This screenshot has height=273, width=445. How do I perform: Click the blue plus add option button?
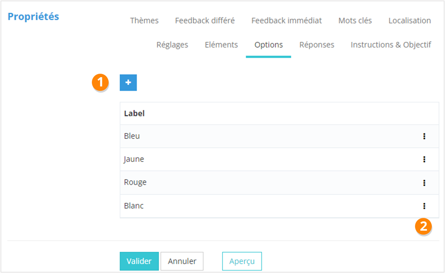tap(128, 82)
